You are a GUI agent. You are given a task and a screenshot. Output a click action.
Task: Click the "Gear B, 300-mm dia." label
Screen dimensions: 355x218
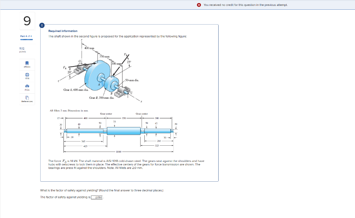click(x=102, y=98)
